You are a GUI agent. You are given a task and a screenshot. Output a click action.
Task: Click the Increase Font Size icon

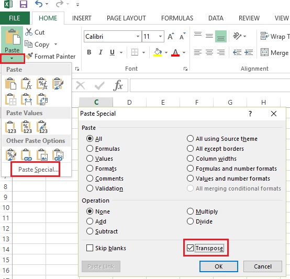point(171,36)
